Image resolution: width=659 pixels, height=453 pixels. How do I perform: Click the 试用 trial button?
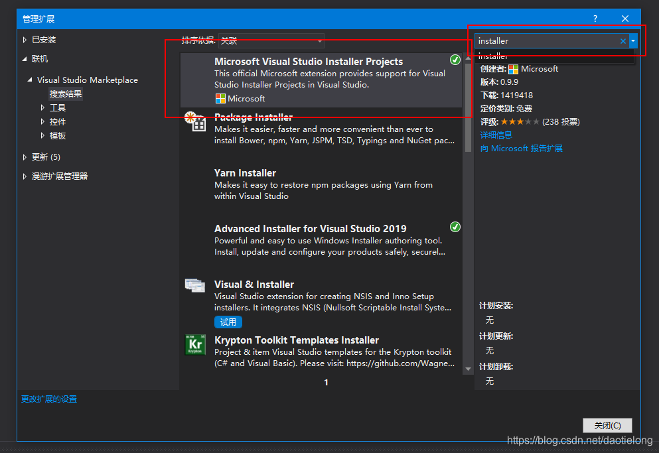tap(228, 322)
